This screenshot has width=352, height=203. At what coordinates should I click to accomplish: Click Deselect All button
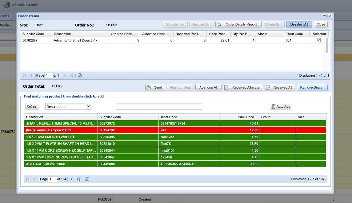[x=299, y=24]
